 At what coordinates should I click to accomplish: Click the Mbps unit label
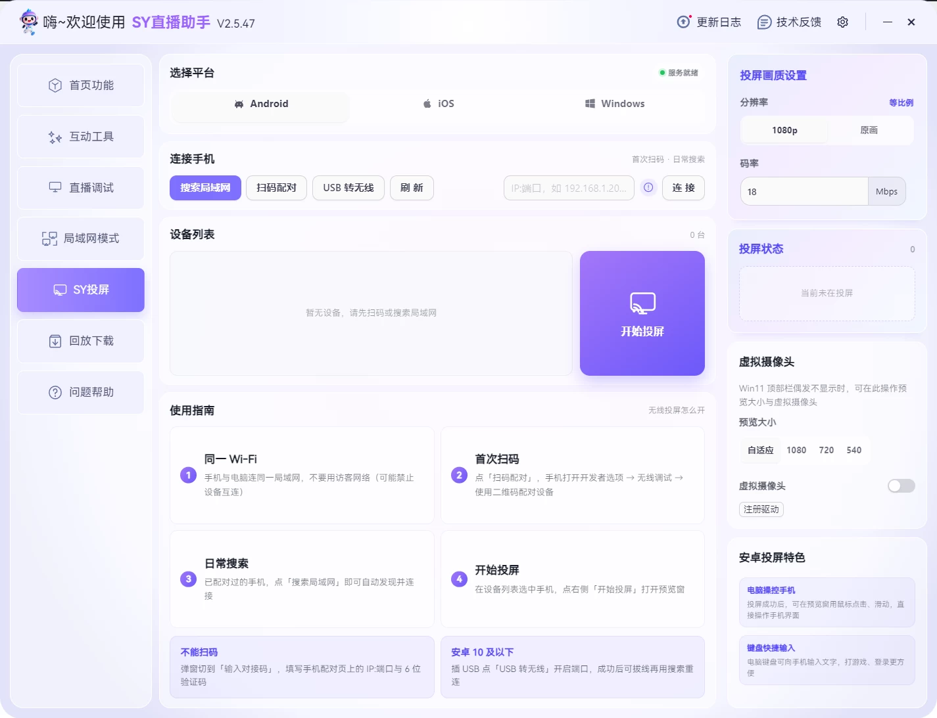(886, 192)
